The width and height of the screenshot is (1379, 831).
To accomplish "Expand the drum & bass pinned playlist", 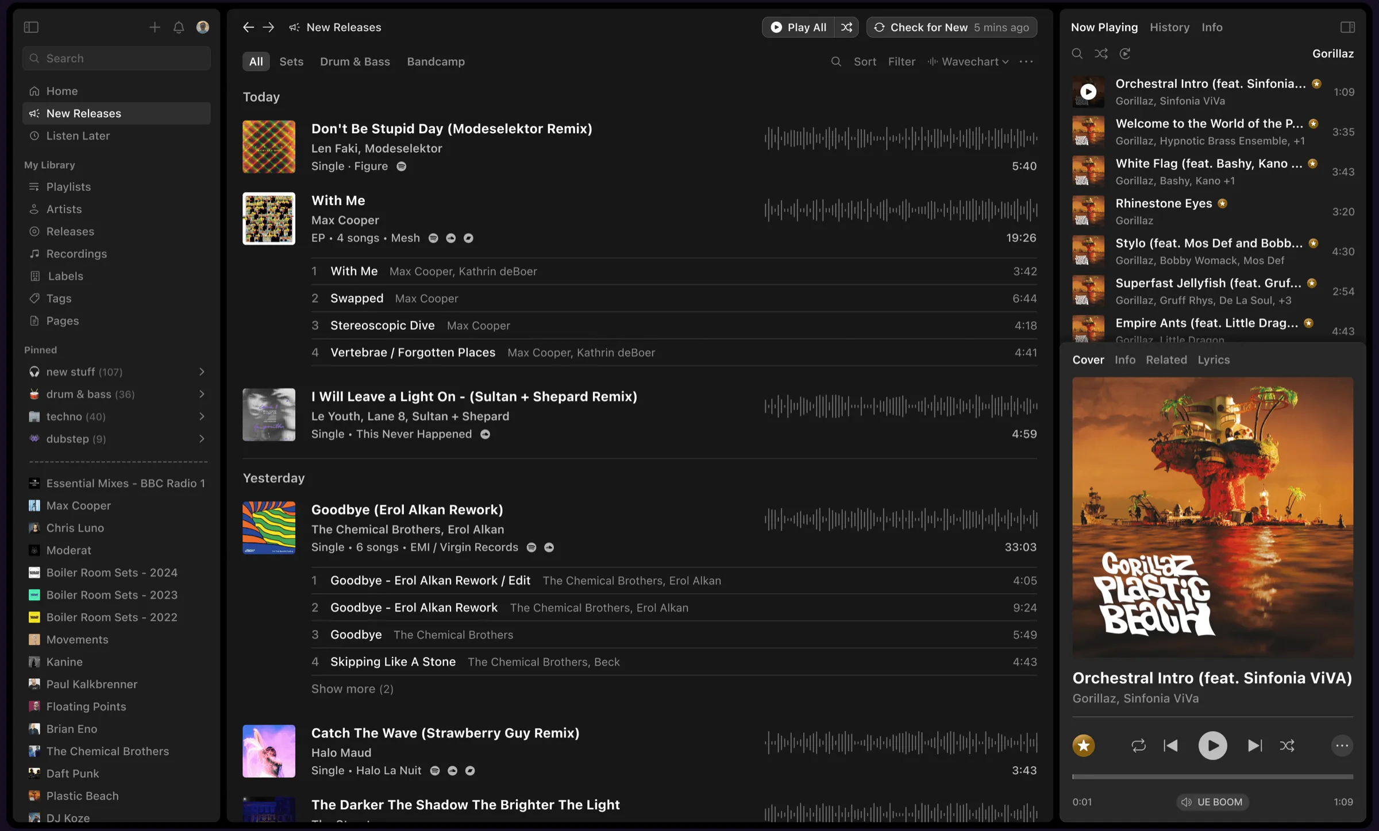I will (x=202, y=394).
